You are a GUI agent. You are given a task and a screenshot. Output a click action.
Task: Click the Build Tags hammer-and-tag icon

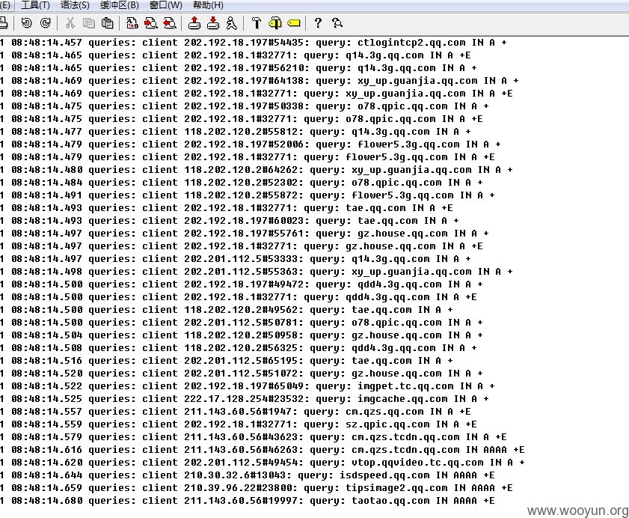[x=275, y=23]
